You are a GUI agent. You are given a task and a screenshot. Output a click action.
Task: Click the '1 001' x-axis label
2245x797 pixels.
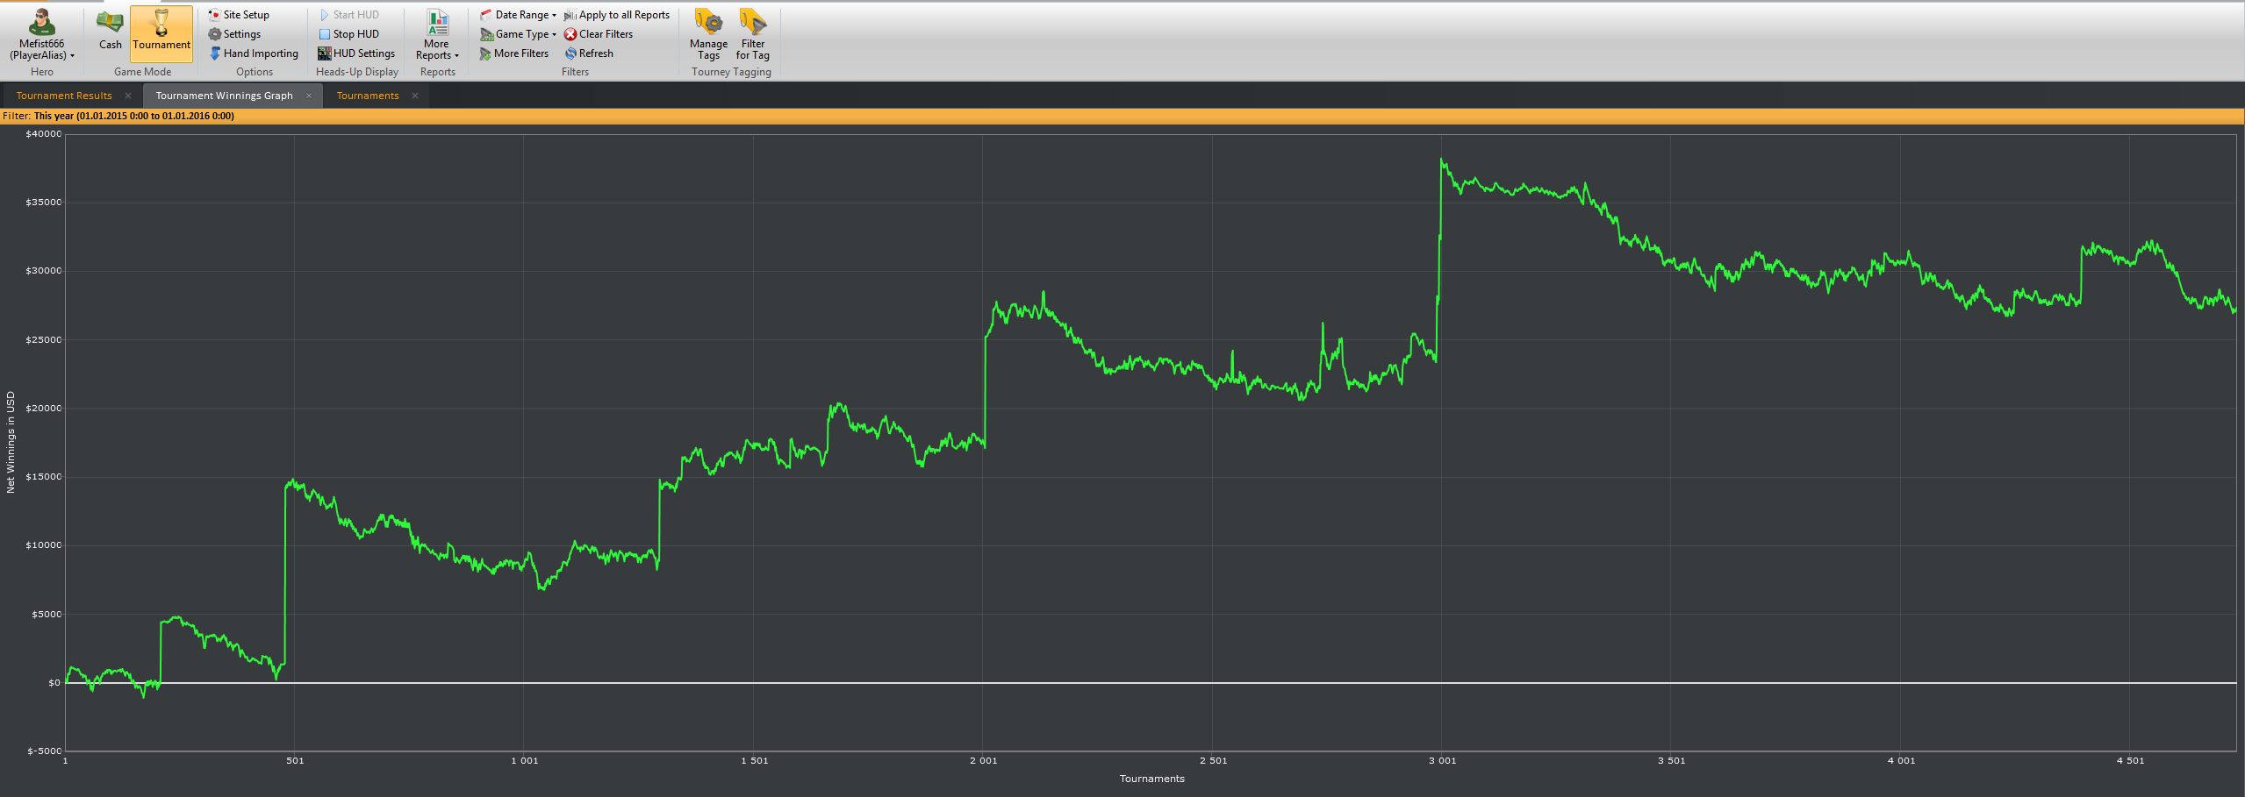tap(525, 761)
